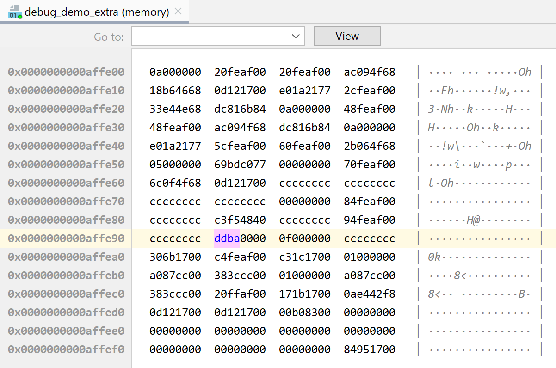Viewport: 556px width, 368px height.
Task: Click hex value 20ffaf00
Action: (x=240, y=294)
